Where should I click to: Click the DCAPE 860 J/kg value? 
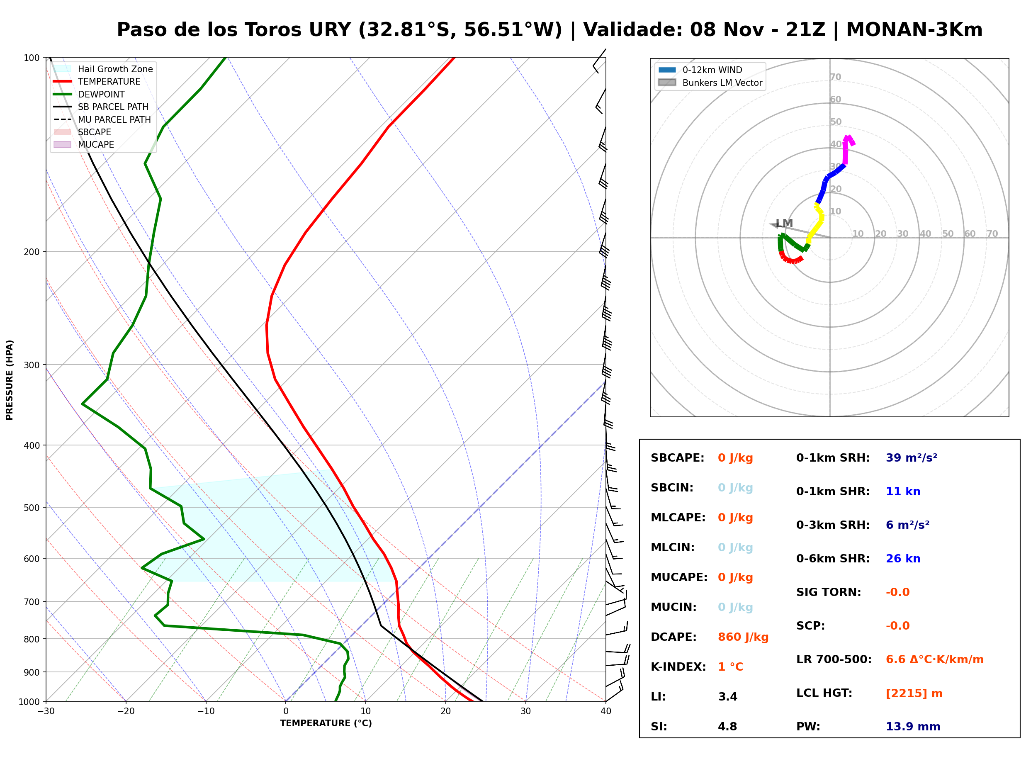743,637
